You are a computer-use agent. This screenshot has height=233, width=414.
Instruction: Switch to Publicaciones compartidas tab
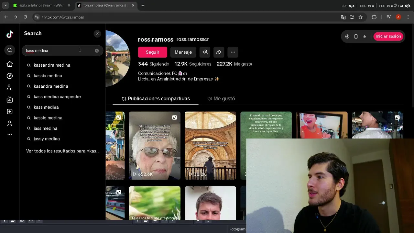(156, 99)
